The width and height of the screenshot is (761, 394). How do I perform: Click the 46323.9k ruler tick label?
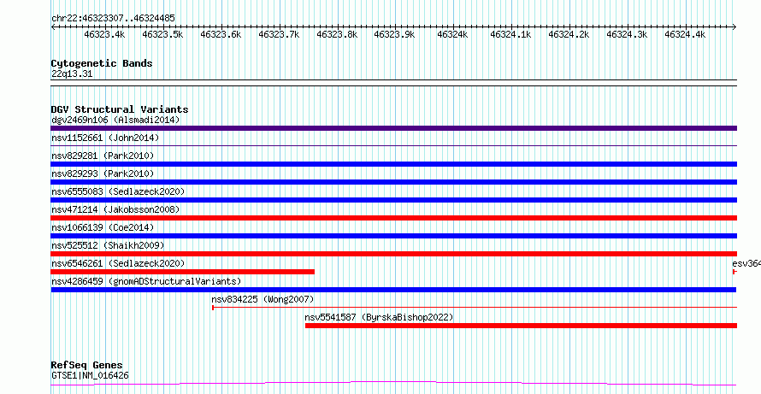394,34
